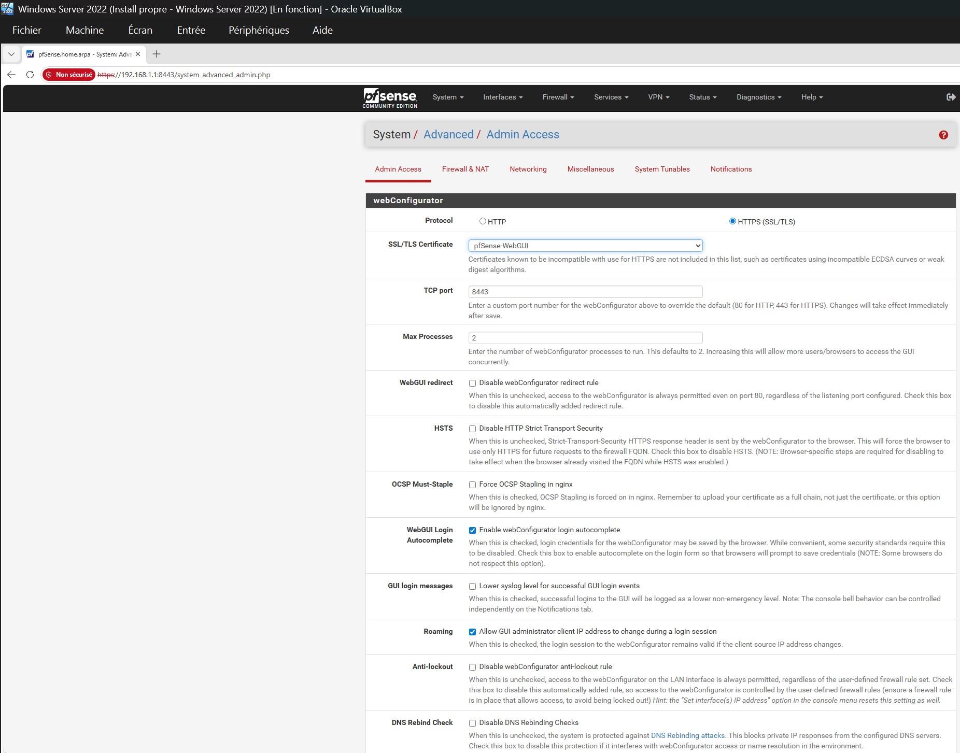The width and height of the screenshot is (960, 753).
Task: Uncheck Enable webConfigurator login autocomplete
Action: click(x=472, y=530)
